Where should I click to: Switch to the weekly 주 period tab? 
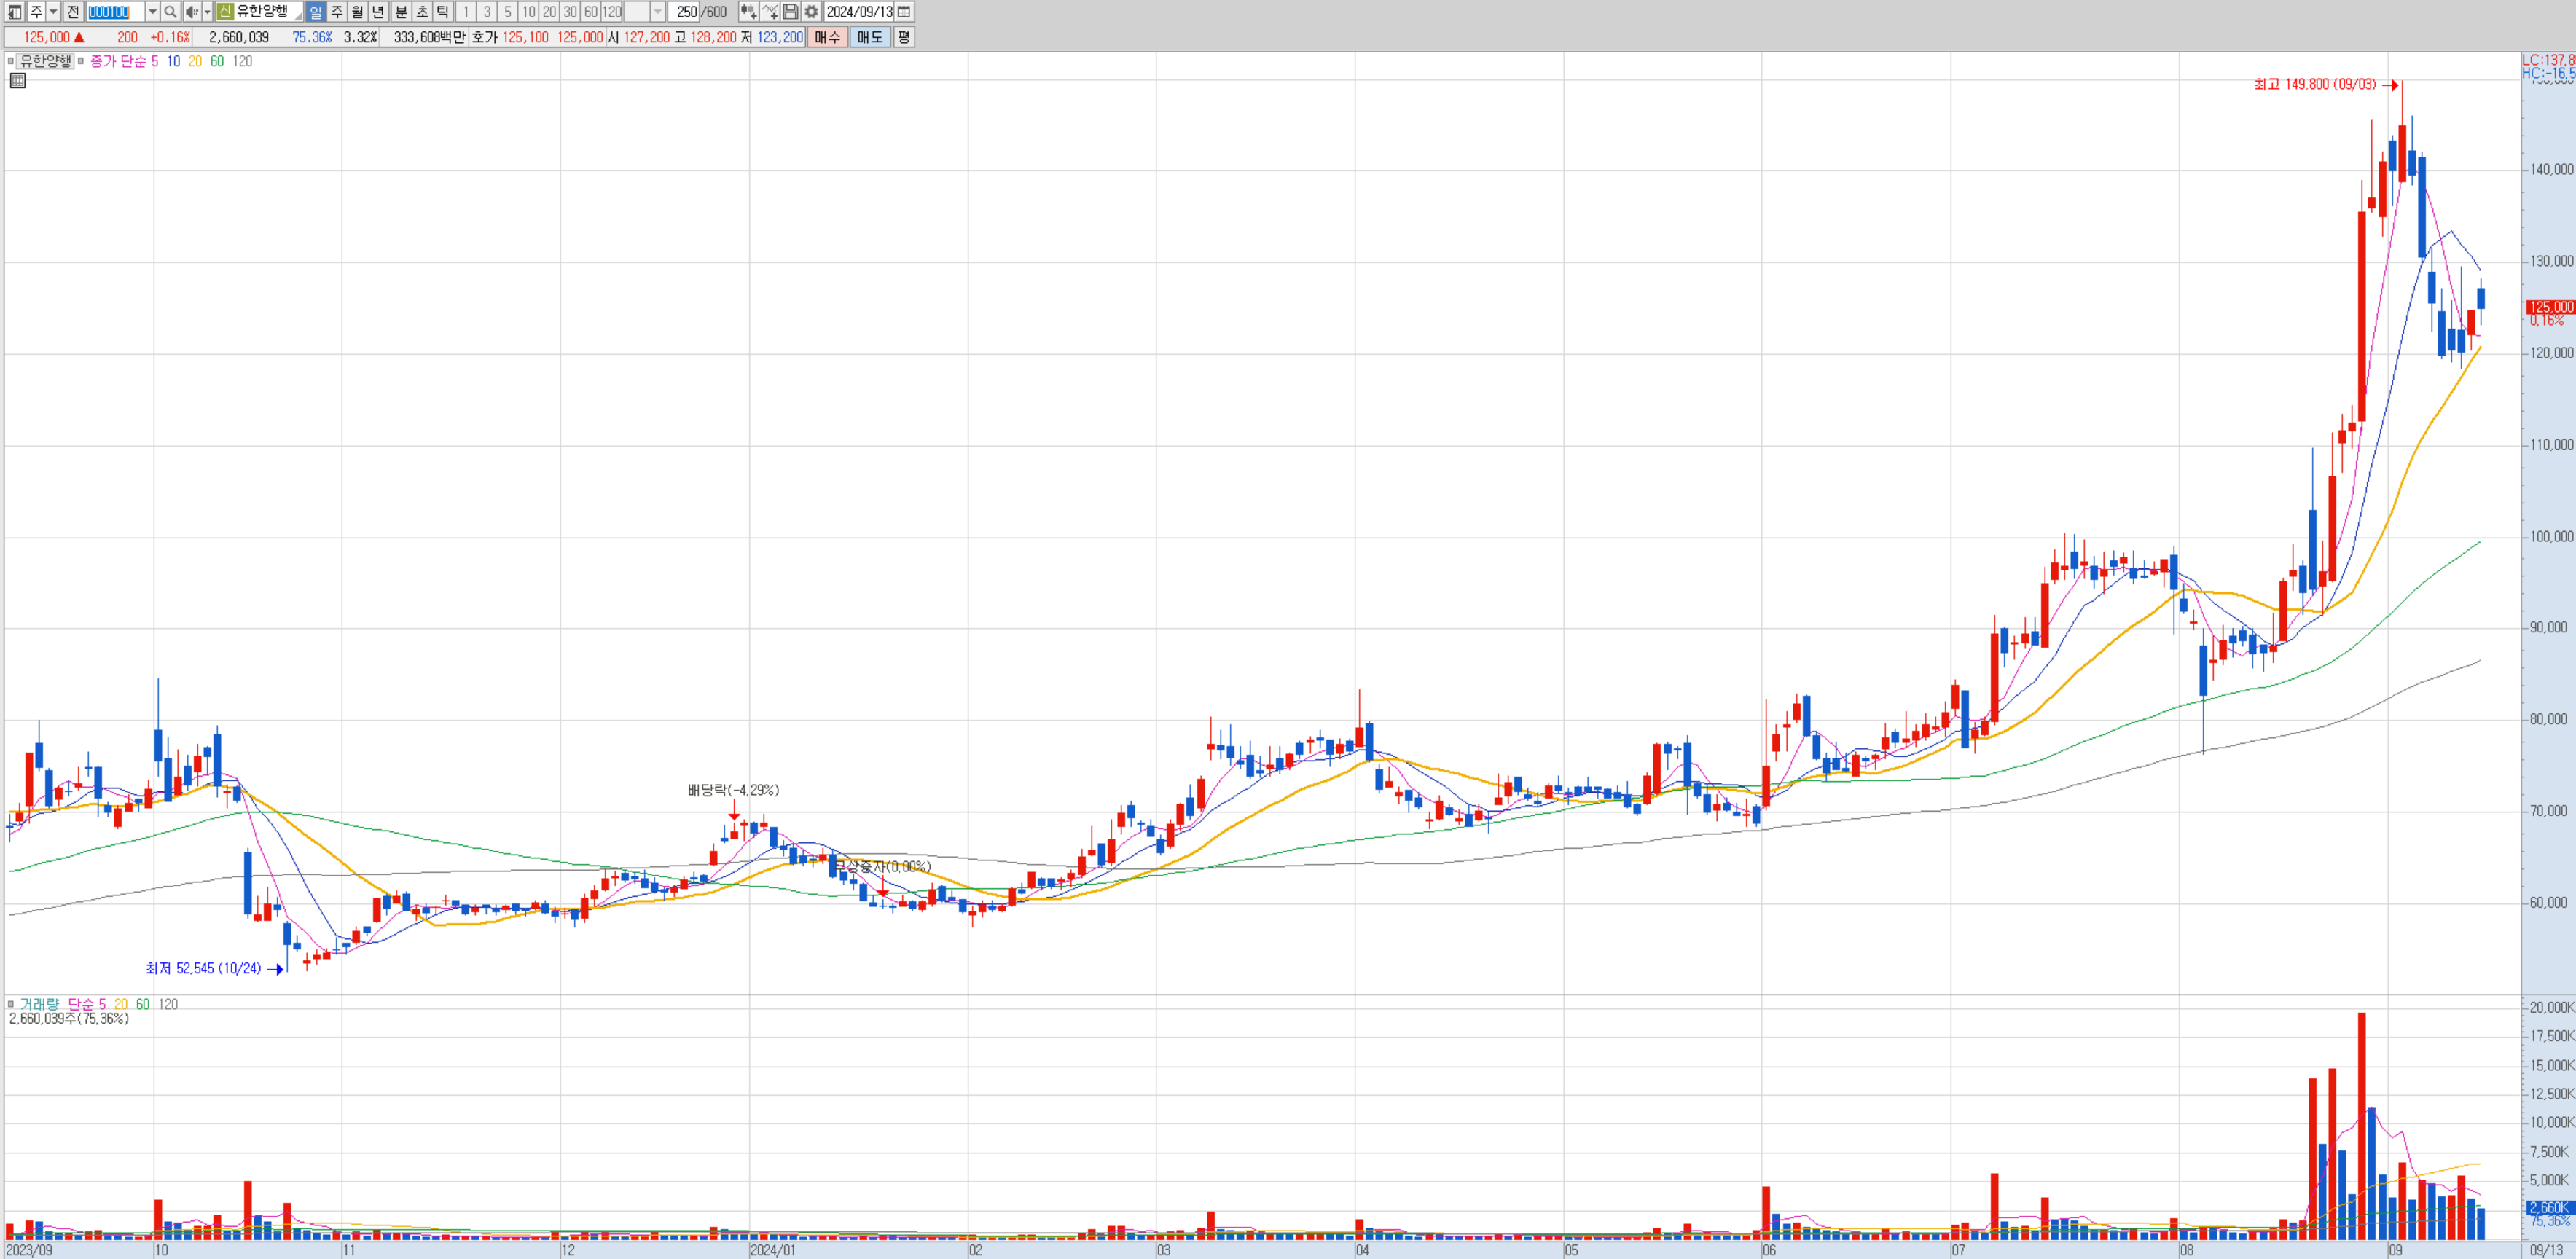337,12
